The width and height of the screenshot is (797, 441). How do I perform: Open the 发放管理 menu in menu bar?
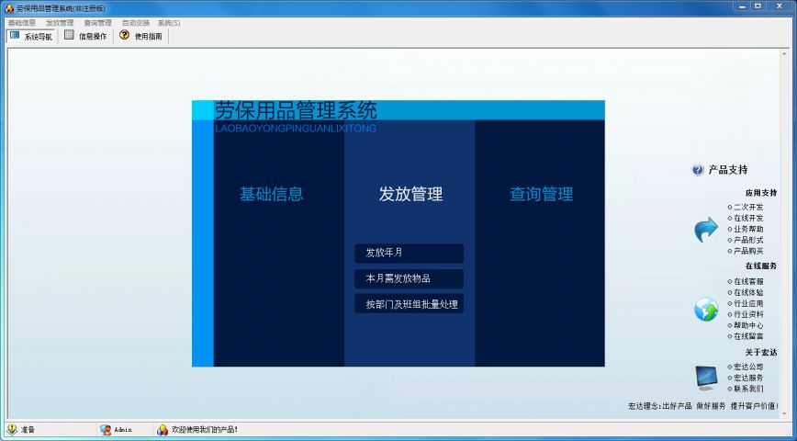coord(60,22)
